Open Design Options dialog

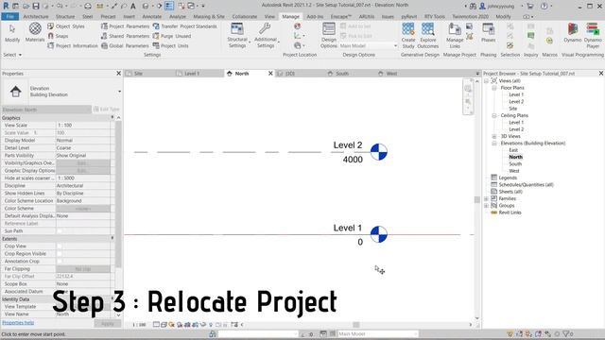[329, 35]
